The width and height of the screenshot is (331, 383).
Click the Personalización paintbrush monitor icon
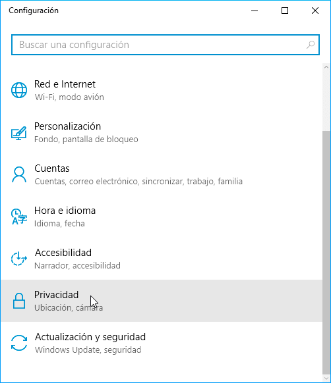(19, 133)
